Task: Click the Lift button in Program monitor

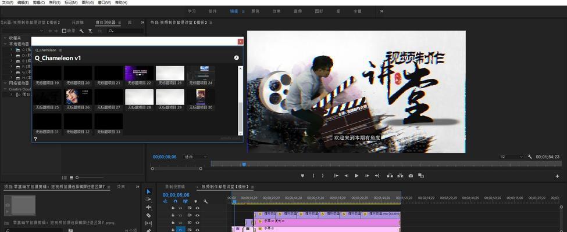Action: (390, 176)
